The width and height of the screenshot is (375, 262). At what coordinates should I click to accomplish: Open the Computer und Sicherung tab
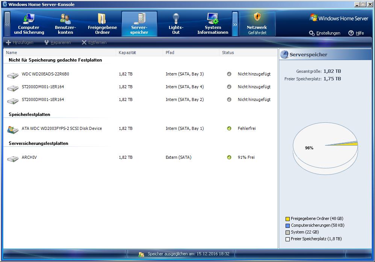pos(29,24)
